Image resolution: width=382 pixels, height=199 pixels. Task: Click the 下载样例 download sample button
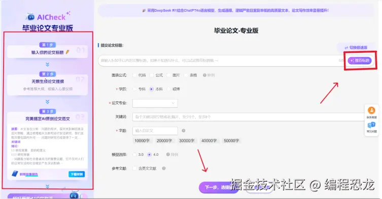point(77,174)
